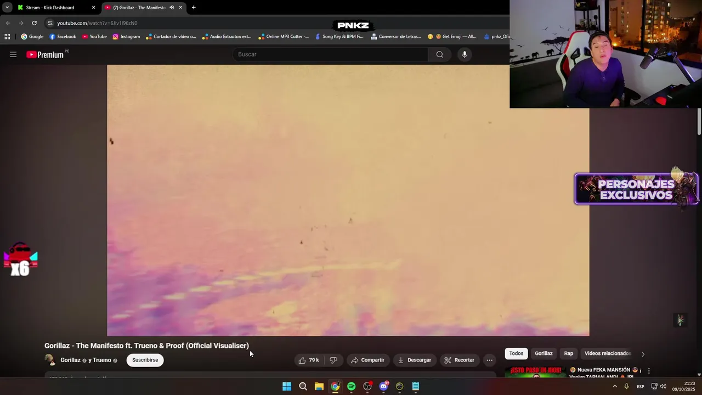Open the Trueno channel name link
702x395 pixels.
102,360
